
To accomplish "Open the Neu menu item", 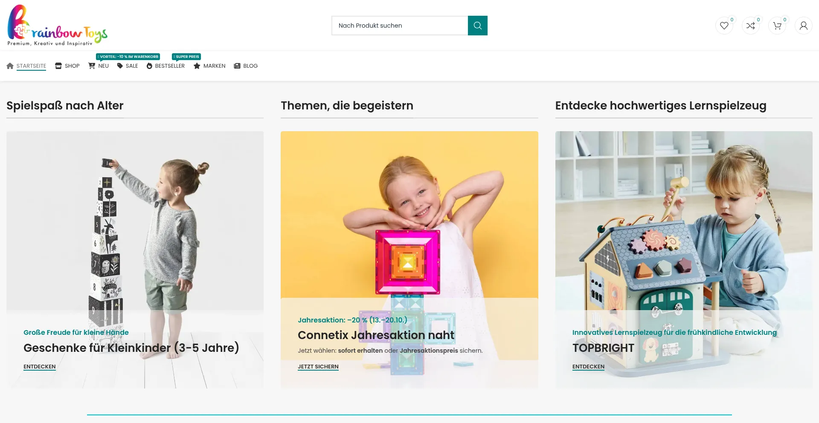I will pyautogui.click(x=99, y=66).
